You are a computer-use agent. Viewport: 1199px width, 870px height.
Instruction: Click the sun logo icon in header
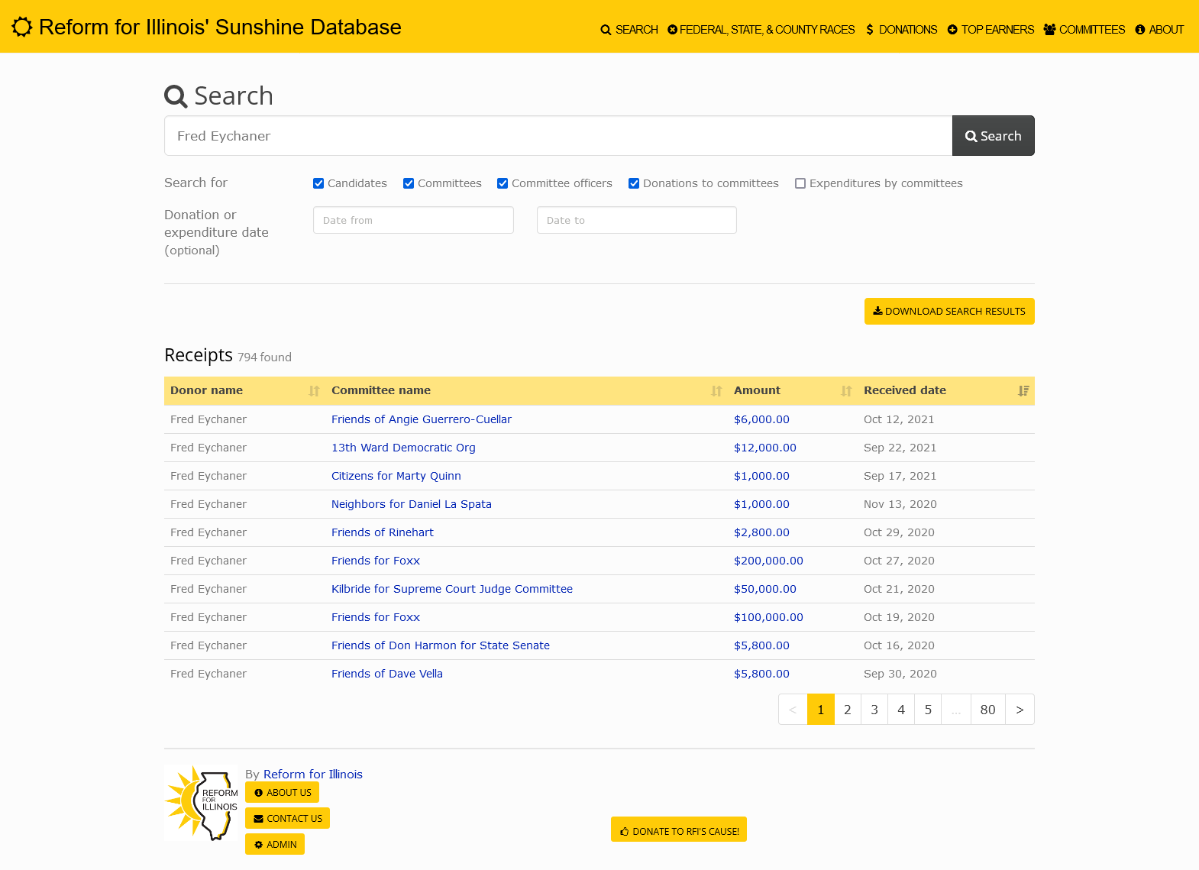click(22, 27)
